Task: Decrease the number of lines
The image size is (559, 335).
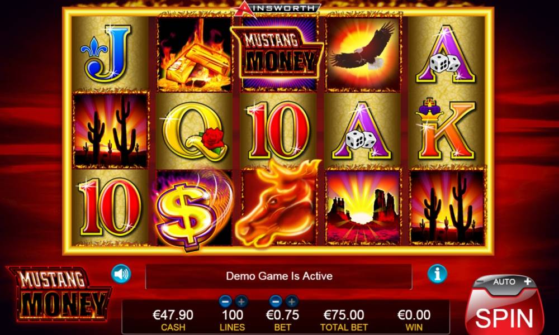Action: coord(225,302)
